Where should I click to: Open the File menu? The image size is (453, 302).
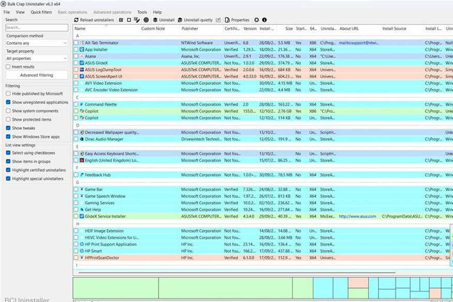tap(6, 12)
